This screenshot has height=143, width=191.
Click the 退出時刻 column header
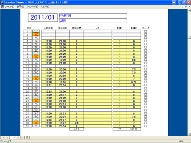(x=62, y=28)
